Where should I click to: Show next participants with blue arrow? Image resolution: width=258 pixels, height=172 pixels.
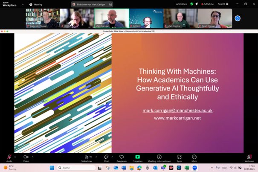(238, 18)
